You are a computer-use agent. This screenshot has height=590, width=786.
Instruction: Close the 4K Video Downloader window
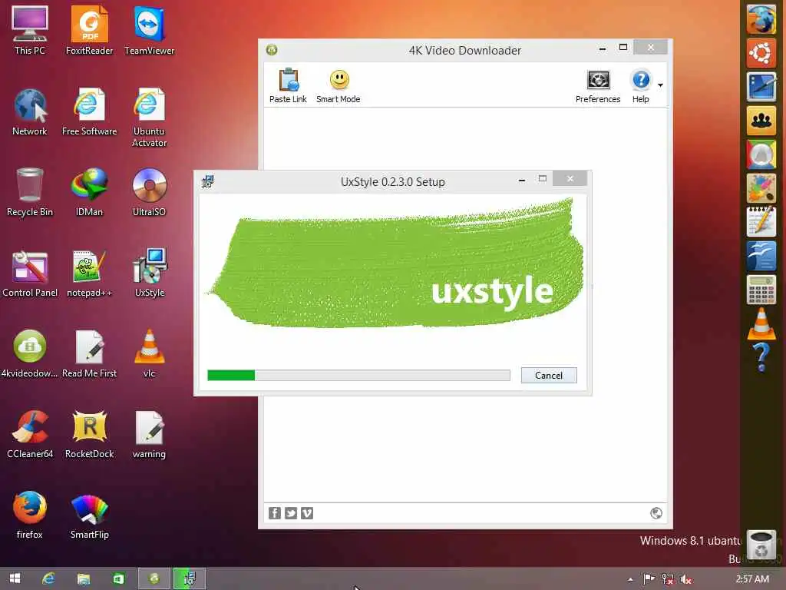coord(650,48)
